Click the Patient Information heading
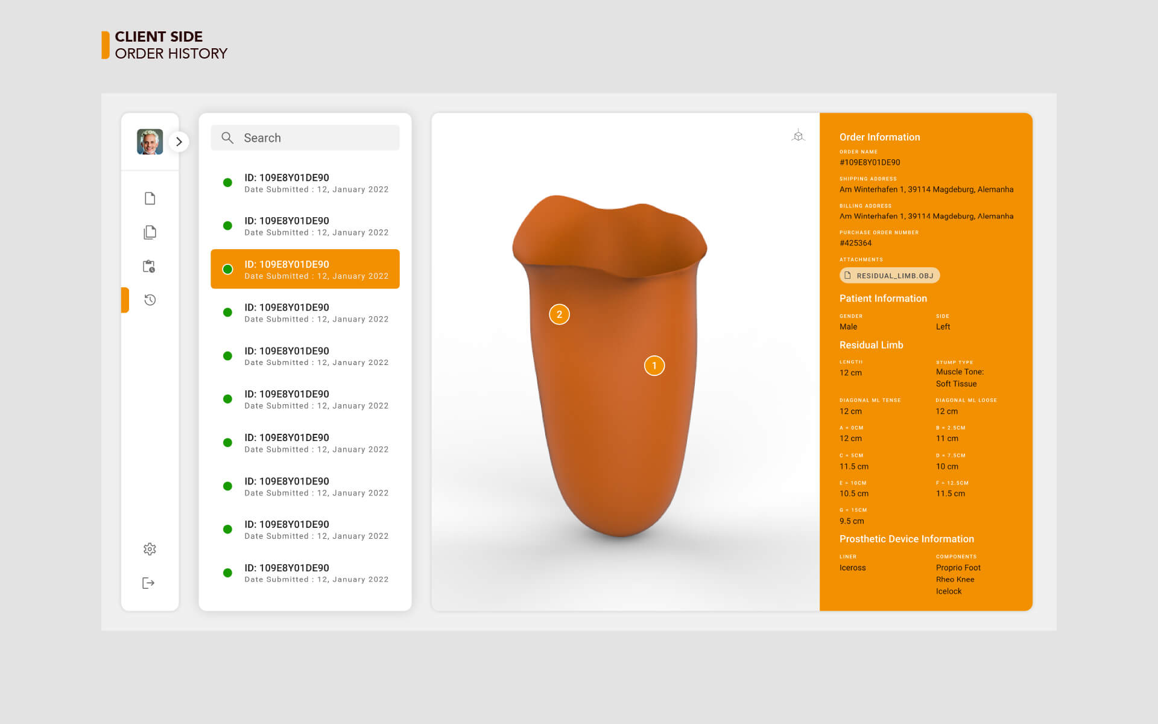Viewport: 1158px width, 724px height. click(883, 299)
